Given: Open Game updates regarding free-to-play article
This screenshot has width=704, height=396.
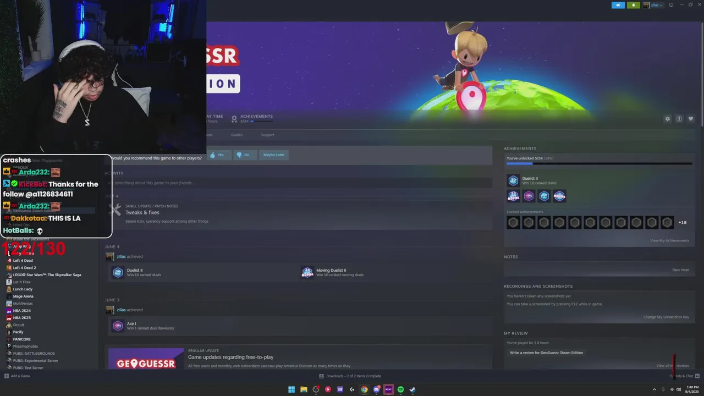Looking at the screenshot, I should tap(230, 358).
